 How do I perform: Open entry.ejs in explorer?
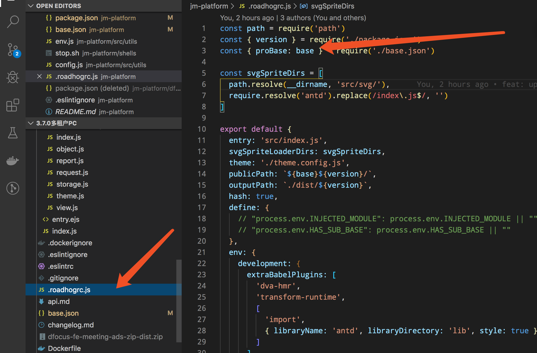pyautogui.click(x=104, y=219)
